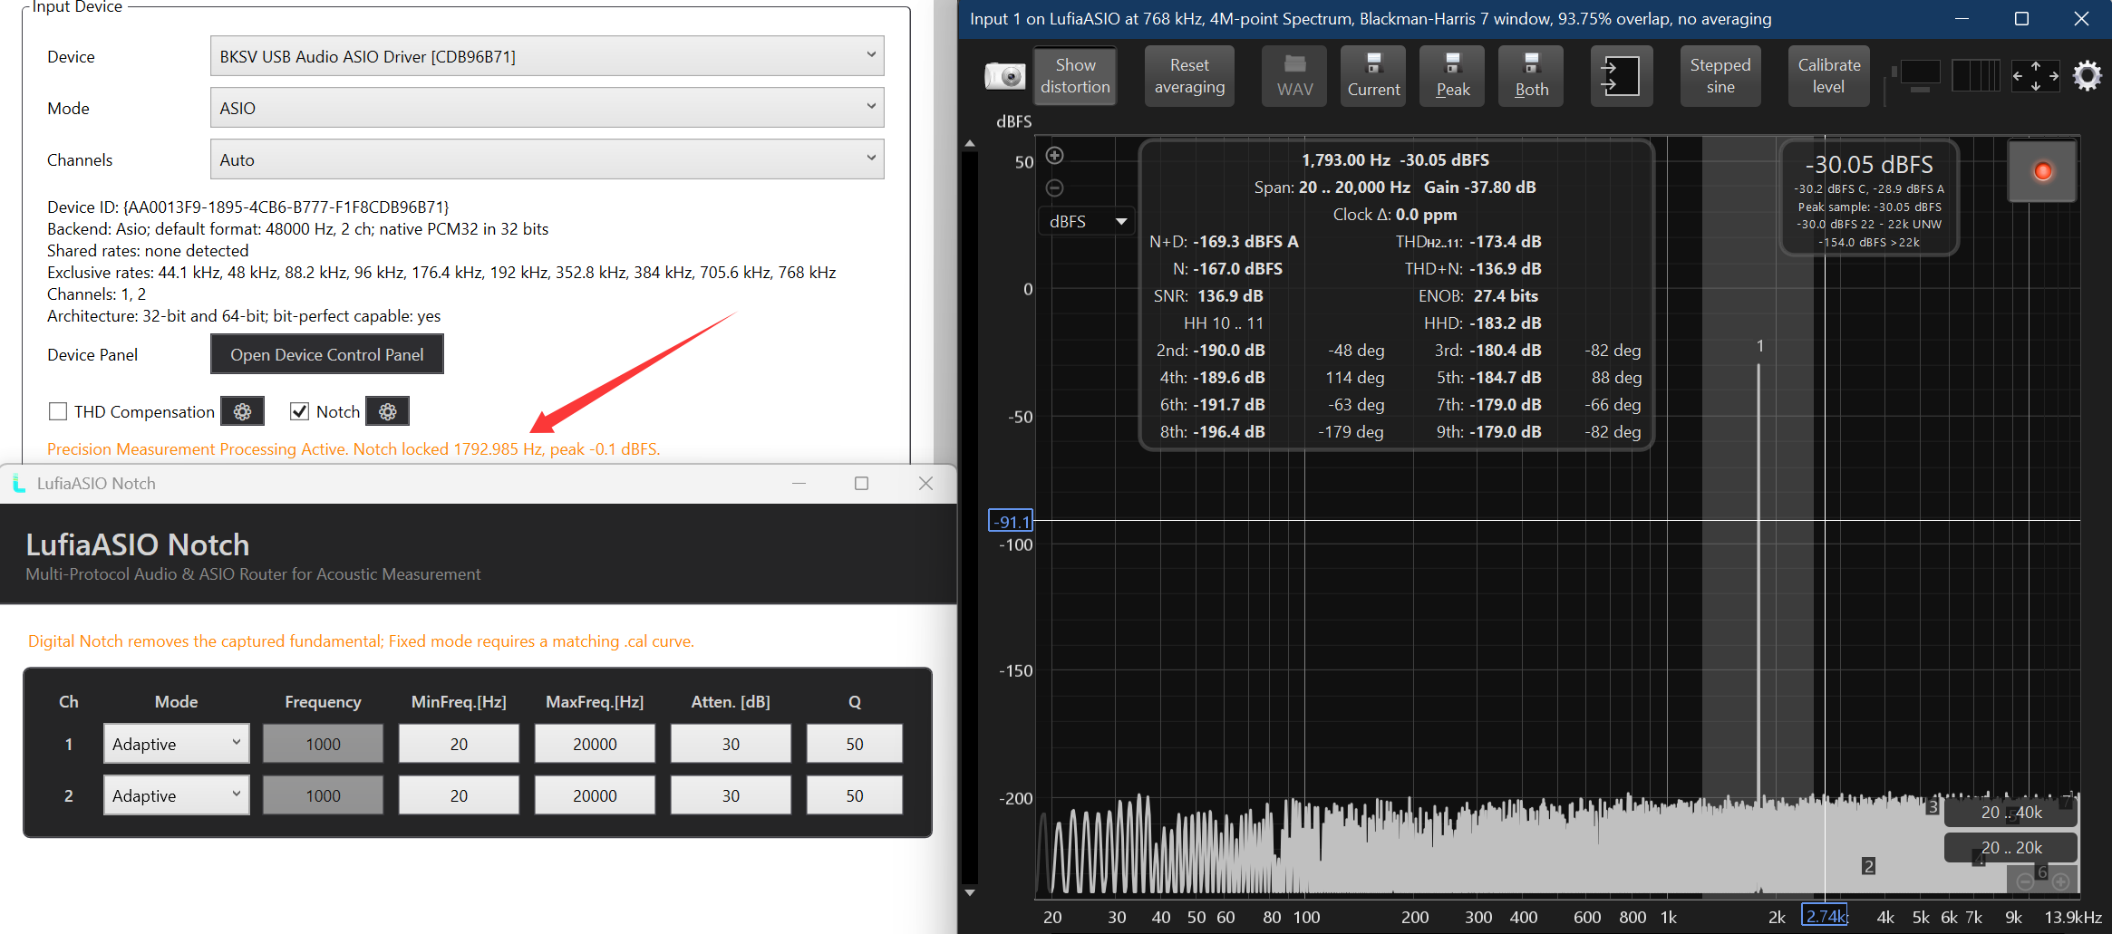Click the down arrow below the level axis
The width and height of the screenshot is (2112, 934).
(x=970, y=892)
